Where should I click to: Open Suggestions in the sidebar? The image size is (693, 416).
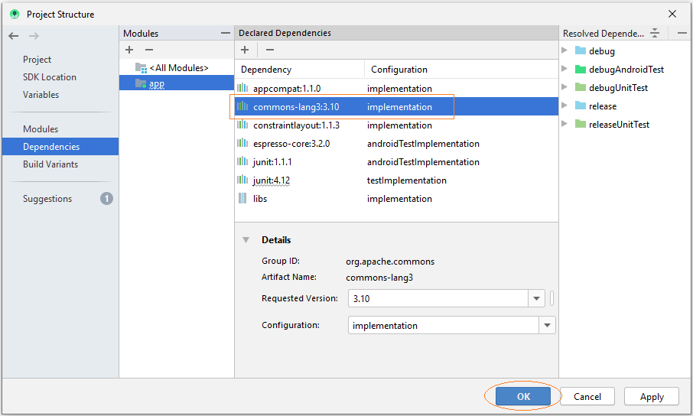[x=47, y=199]
